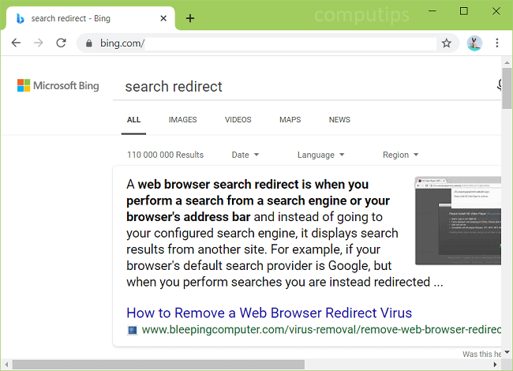View site info via padlock icon
The width and height of the screenshot is (513, 371).
(88, 43)
